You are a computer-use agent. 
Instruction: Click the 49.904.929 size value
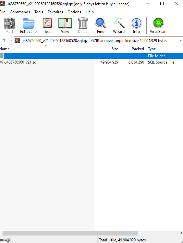point(109,62)
